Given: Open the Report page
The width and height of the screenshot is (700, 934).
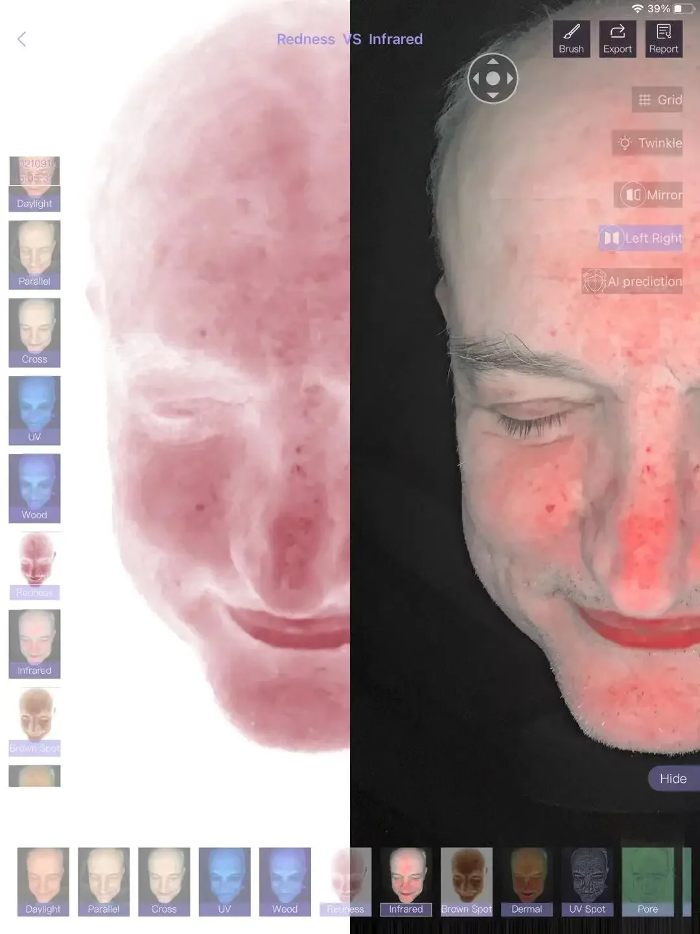Looking at the screenshot, I should point(664,39).
